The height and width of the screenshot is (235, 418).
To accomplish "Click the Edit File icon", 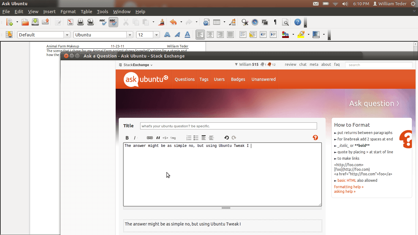I will pyautogui.click(x=58, y=22).
